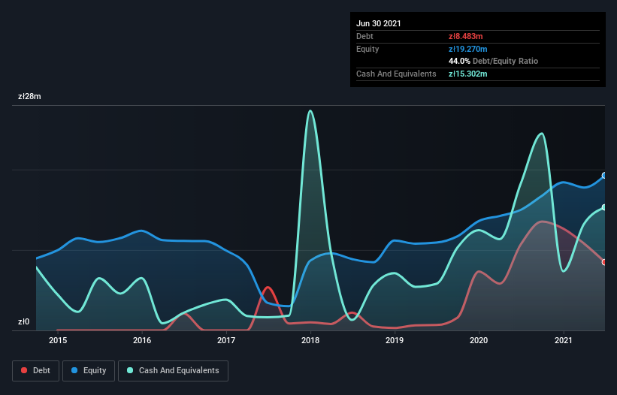Viewport: 617px width, 395px height.
Task: Click the 2018 x-axis label
Action: pos(310,340)
